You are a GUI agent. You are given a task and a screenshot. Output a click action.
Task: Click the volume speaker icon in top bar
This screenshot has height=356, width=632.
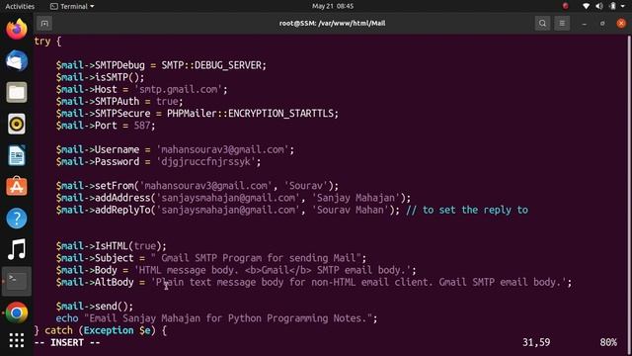(599, 6)
